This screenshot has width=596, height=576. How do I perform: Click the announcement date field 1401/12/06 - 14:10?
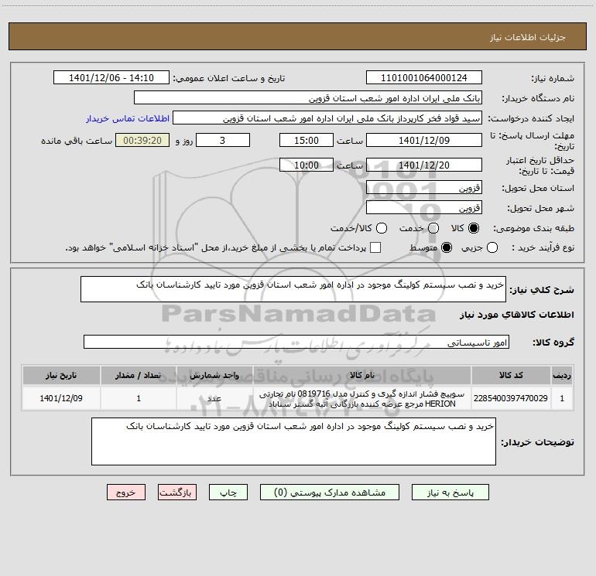[111, 77]
